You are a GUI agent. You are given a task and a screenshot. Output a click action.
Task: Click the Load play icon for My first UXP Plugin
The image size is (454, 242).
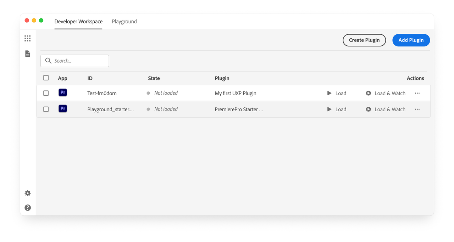[330, 93]
